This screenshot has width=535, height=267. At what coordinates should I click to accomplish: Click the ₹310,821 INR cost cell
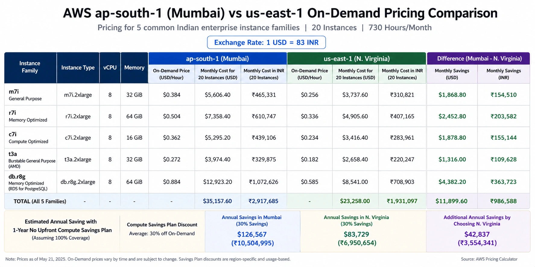pos(402,95)
